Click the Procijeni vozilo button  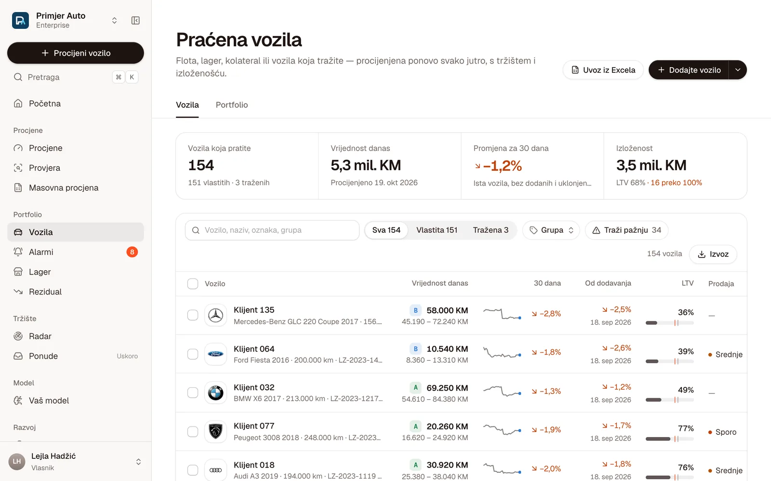[76, 53]
